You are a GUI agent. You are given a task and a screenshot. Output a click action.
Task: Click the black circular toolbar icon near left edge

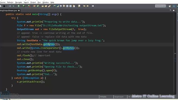coord(4,6)
